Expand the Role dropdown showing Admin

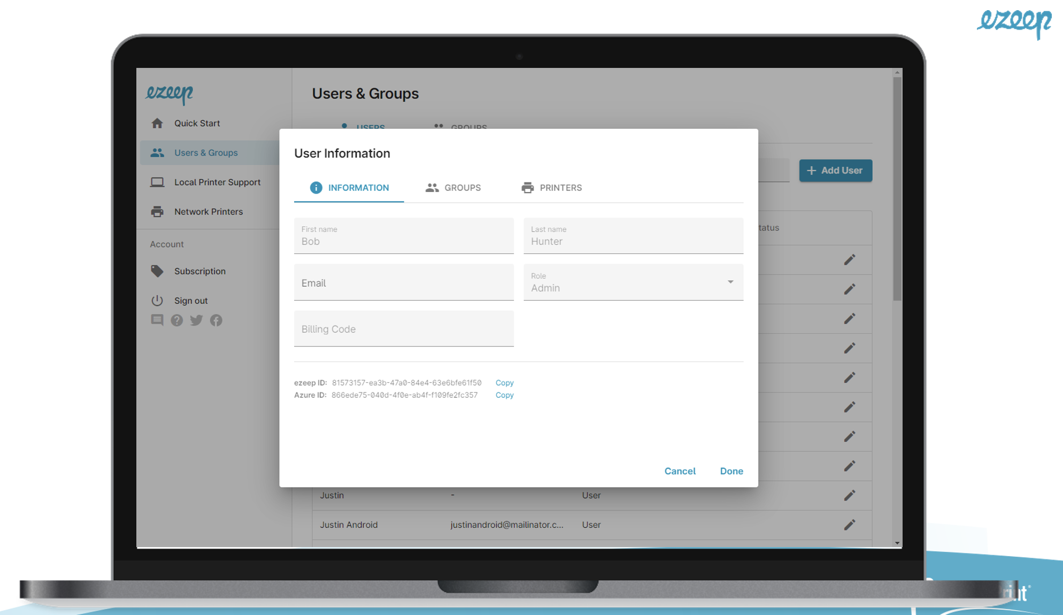click(x=729, y=282)
